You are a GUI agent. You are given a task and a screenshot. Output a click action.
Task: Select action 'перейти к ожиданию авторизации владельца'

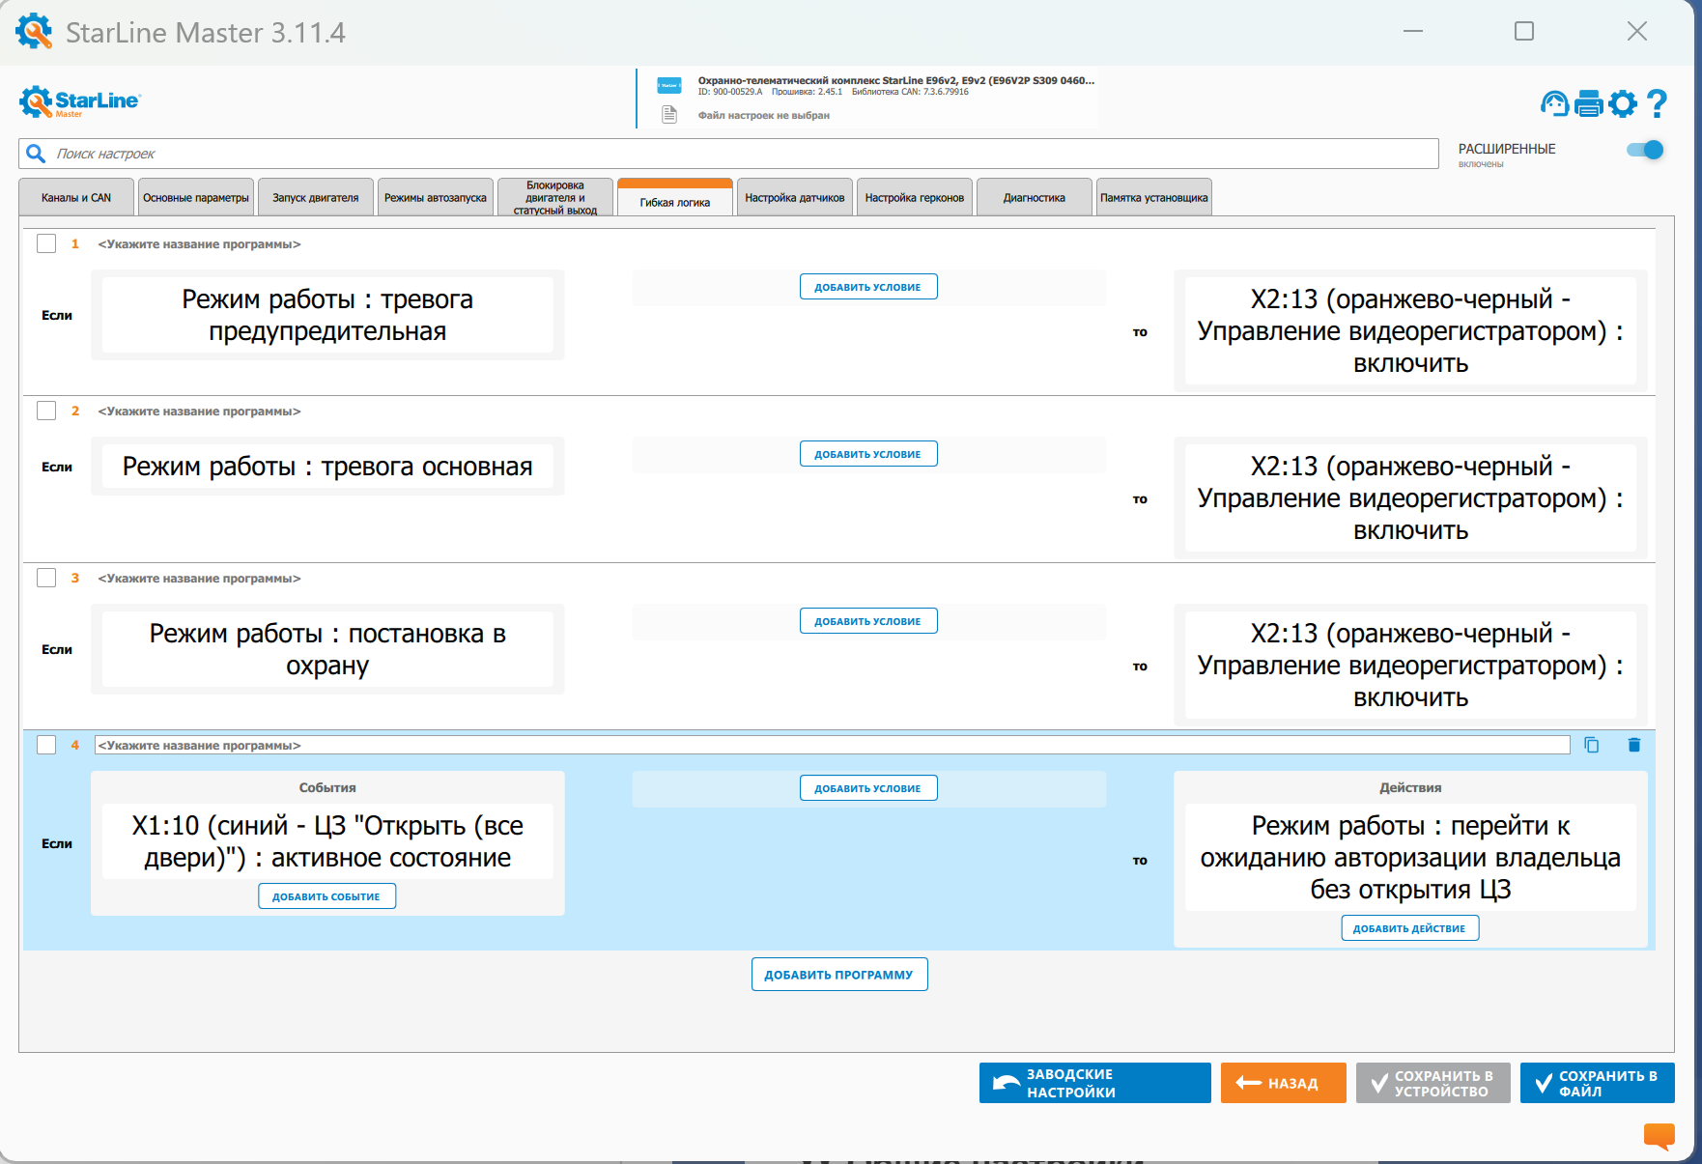click(x=1410, y=858)
